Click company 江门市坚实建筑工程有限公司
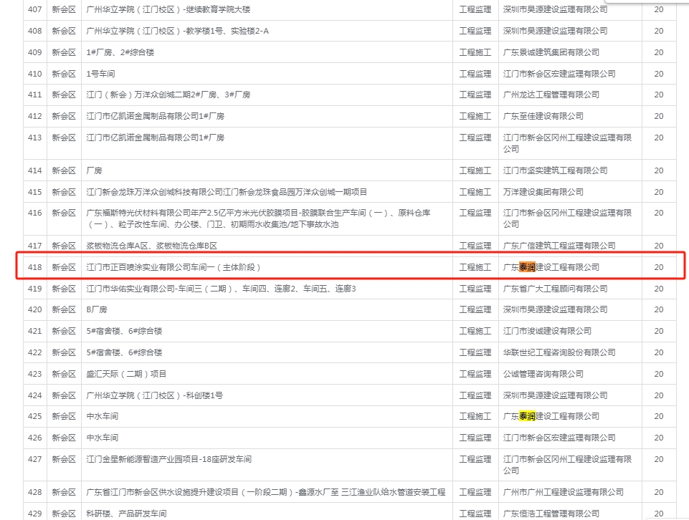Screen dimensions: 689x520 555,170
